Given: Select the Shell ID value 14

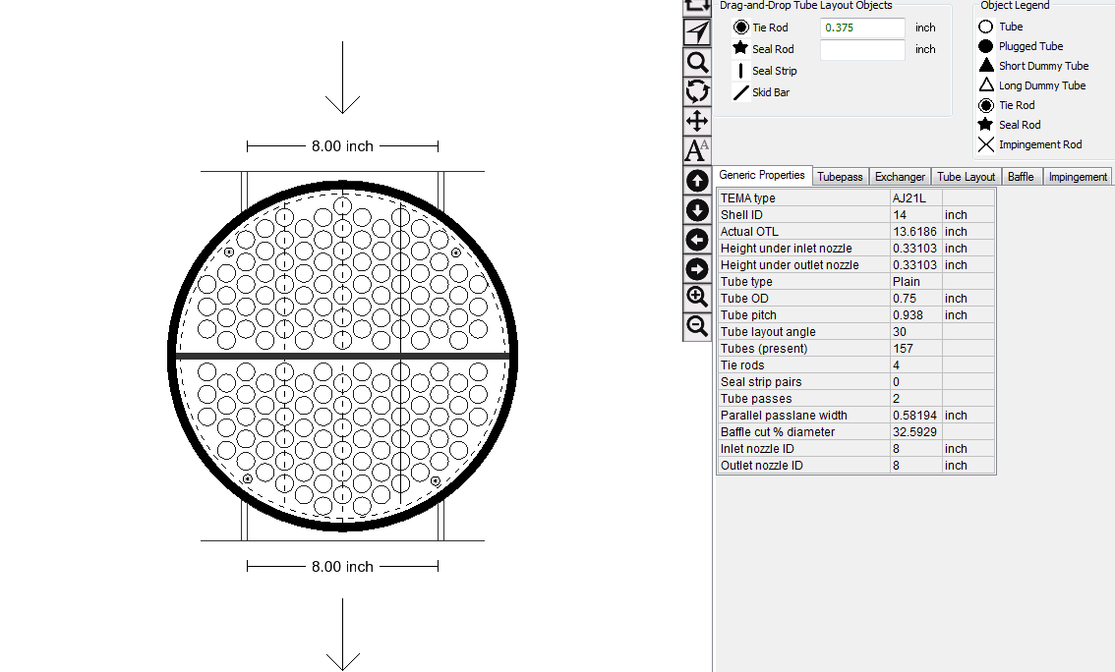Looking at the screenshot, I should (x=916, y=214).
